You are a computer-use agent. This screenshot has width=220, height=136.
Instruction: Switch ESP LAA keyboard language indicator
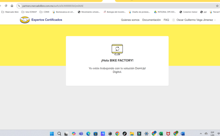pos(212,134)
